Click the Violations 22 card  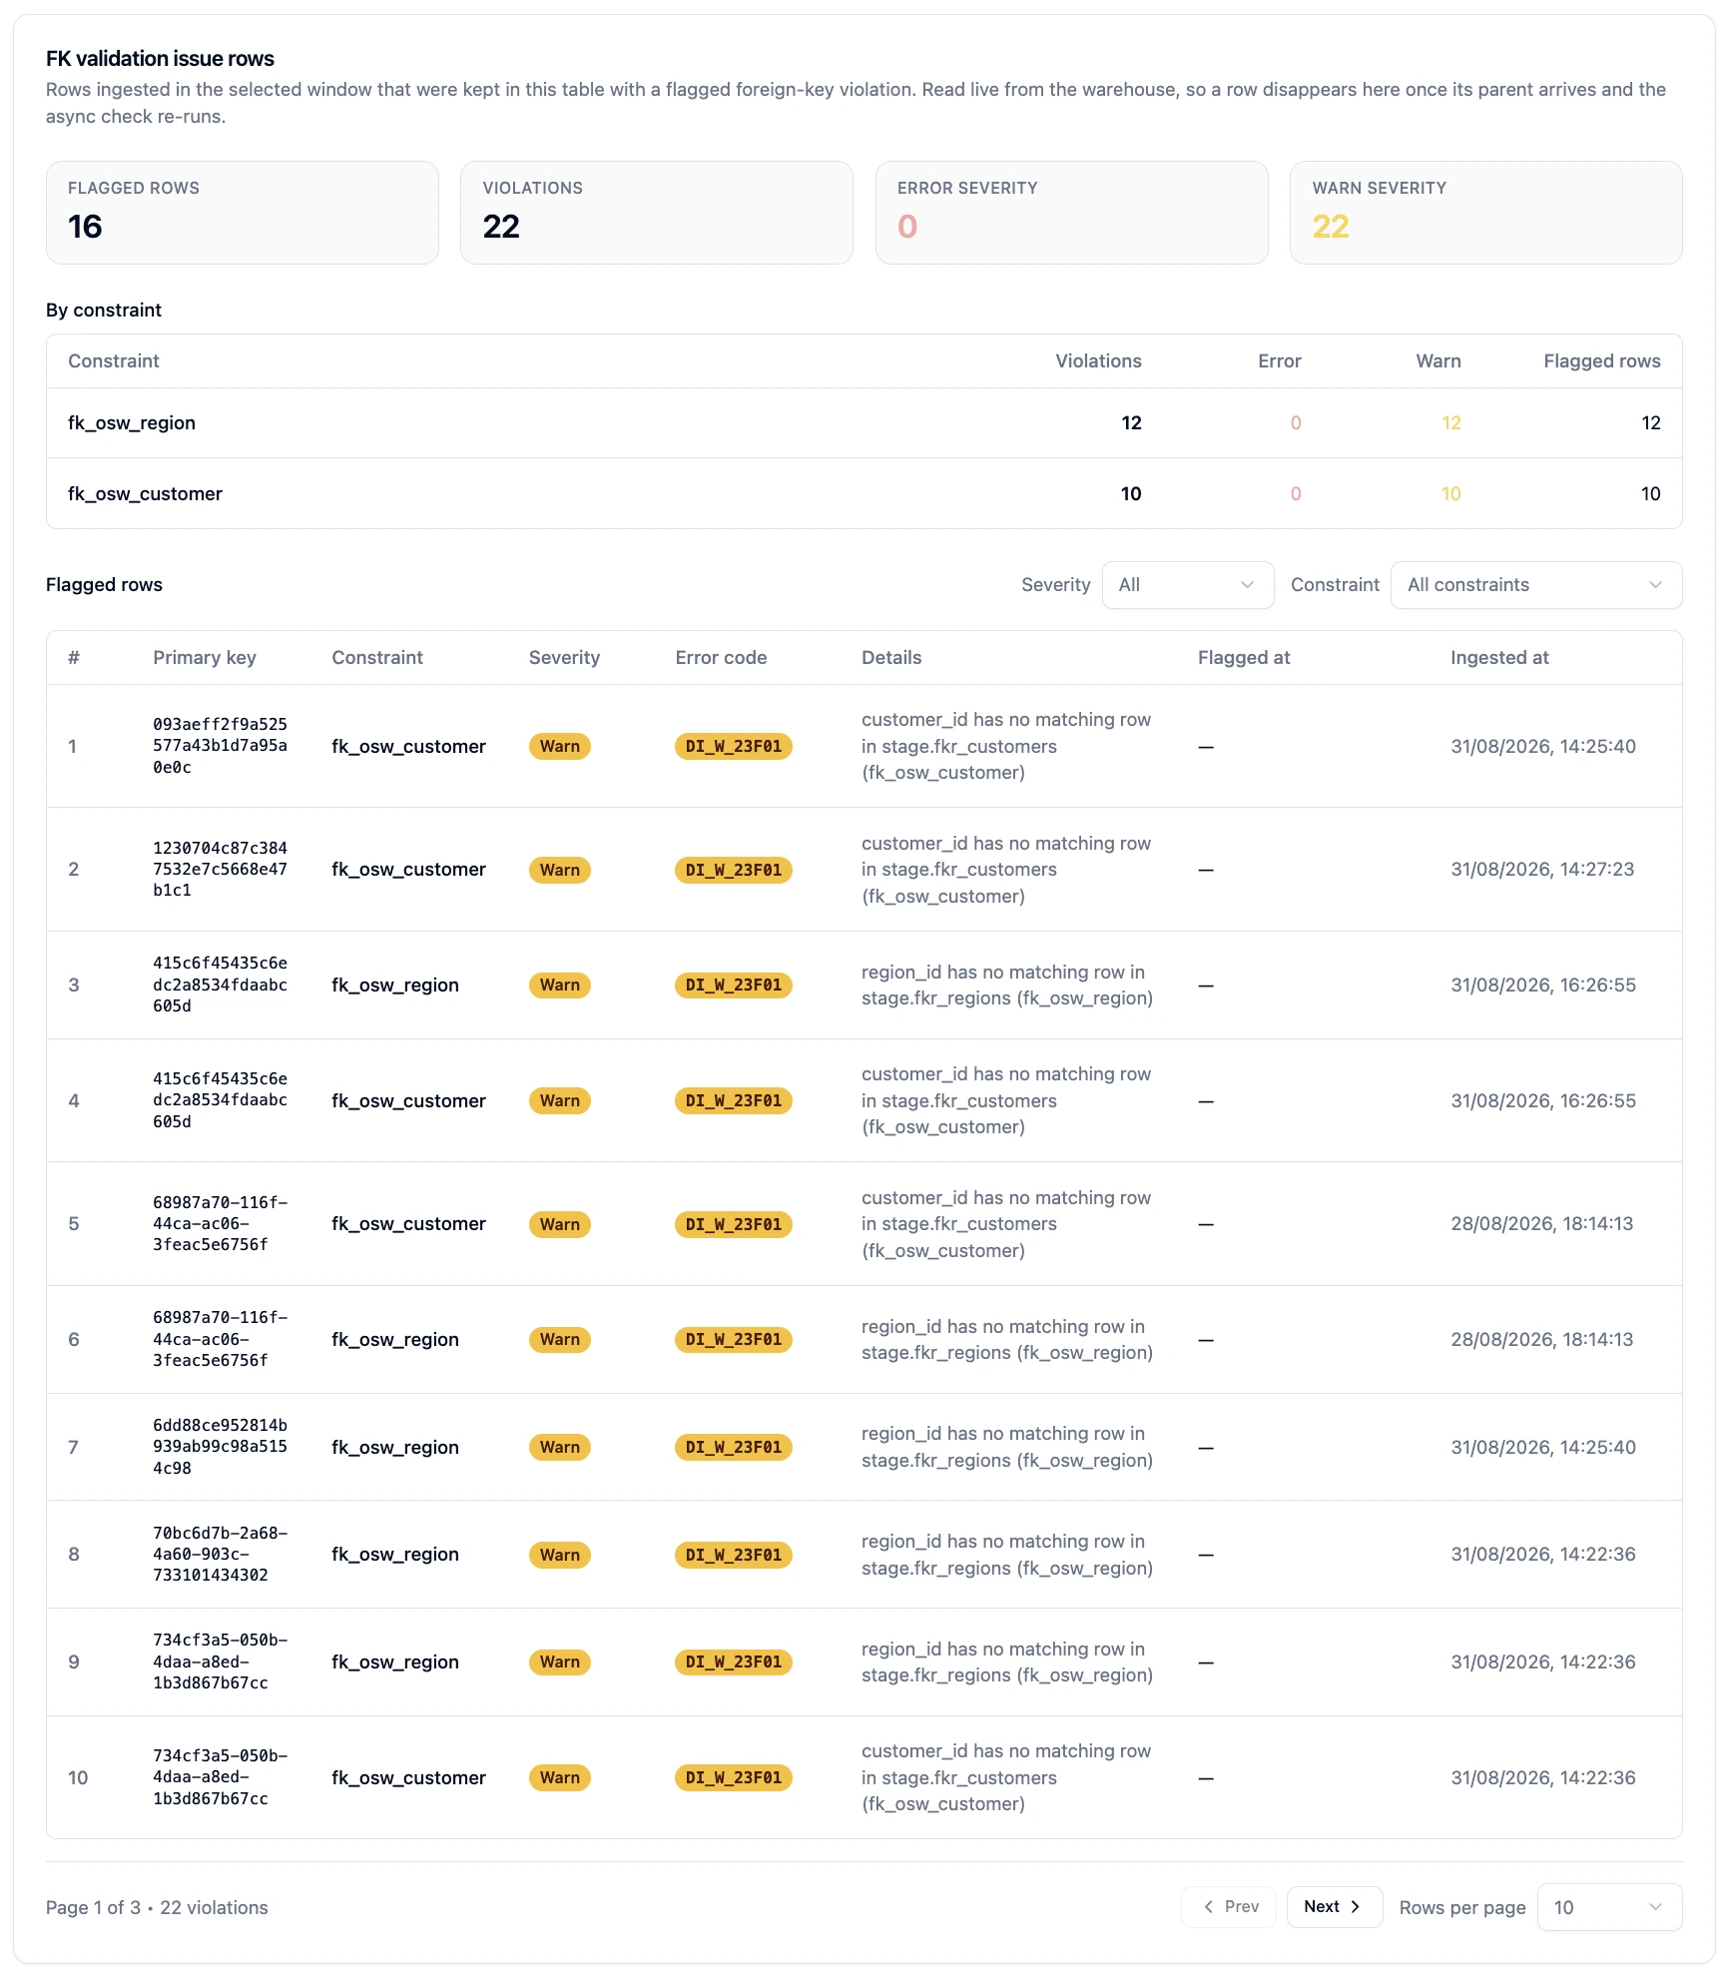click(657, 213)
